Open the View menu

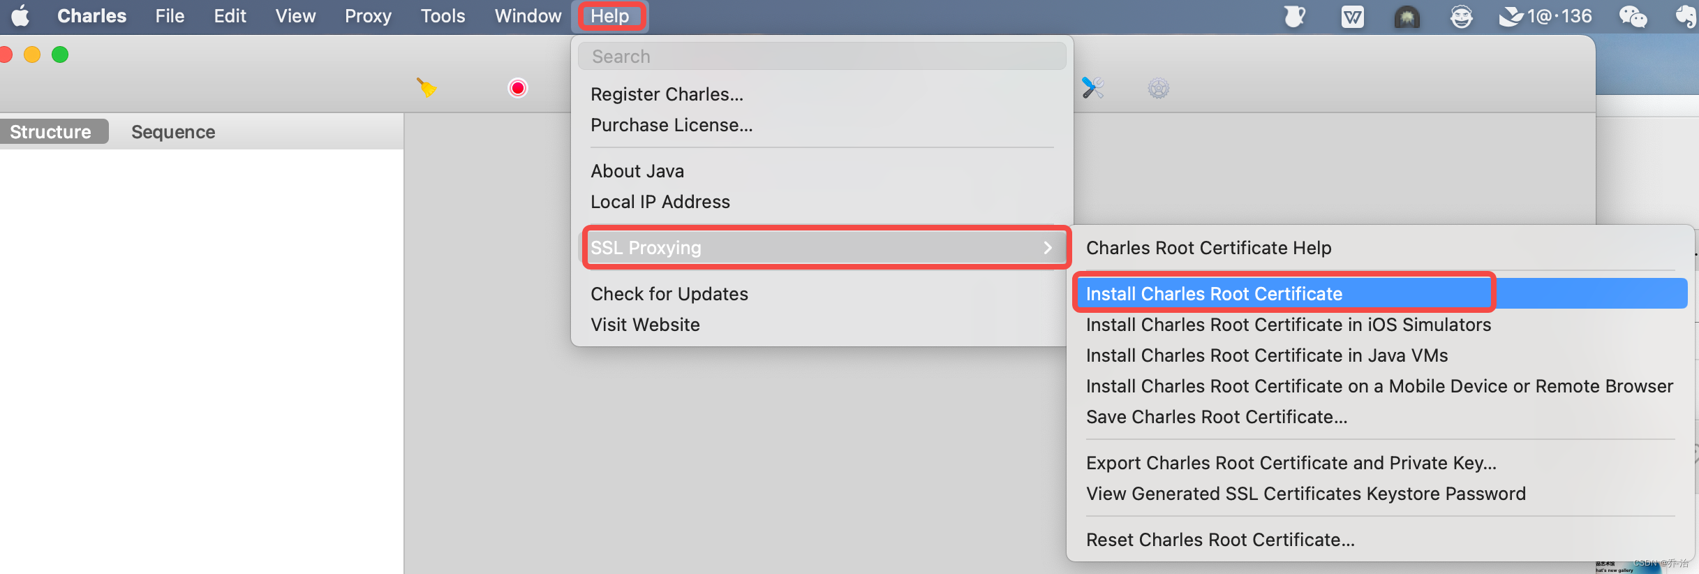295,15
